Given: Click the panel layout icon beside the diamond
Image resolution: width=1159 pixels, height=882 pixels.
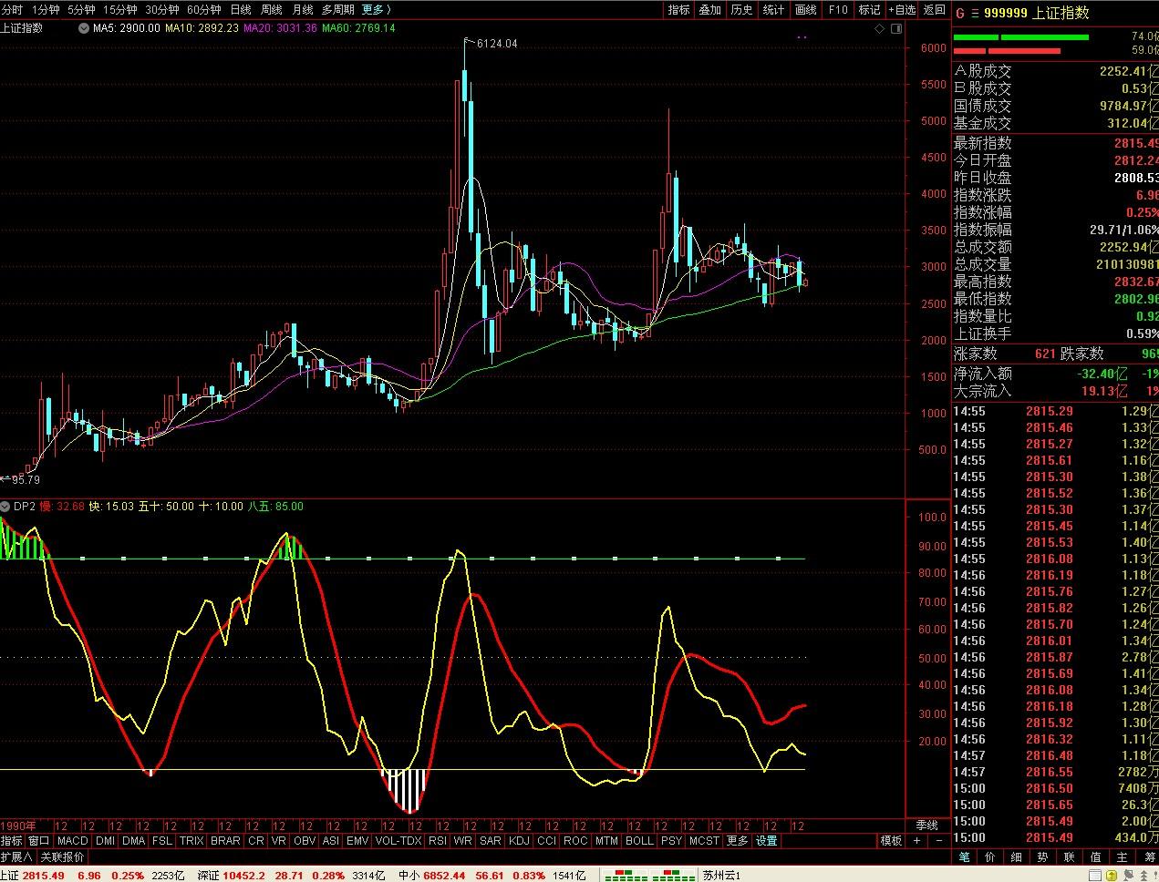Looking at the screenshot, I should point(896,28).
